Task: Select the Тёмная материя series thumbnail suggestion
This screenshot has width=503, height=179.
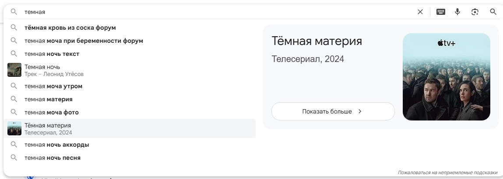Action: tap(14, 128)
